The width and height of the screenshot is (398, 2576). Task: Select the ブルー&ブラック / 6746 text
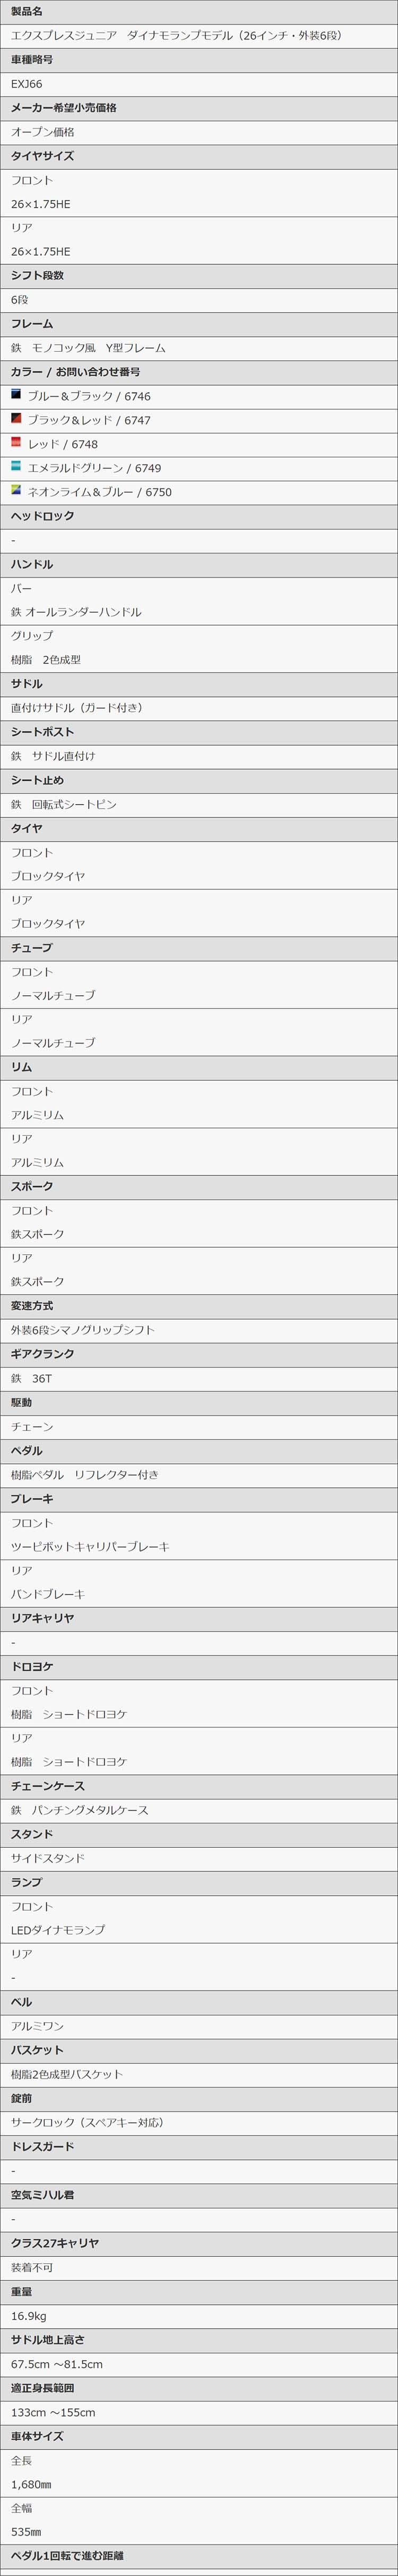(89, 397)
